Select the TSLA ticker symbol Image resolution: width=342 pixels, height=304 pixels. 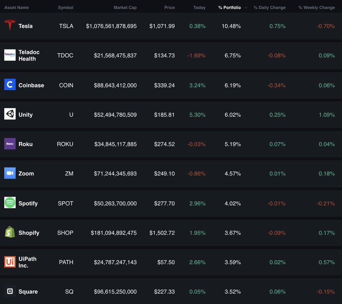coord(66,26)
